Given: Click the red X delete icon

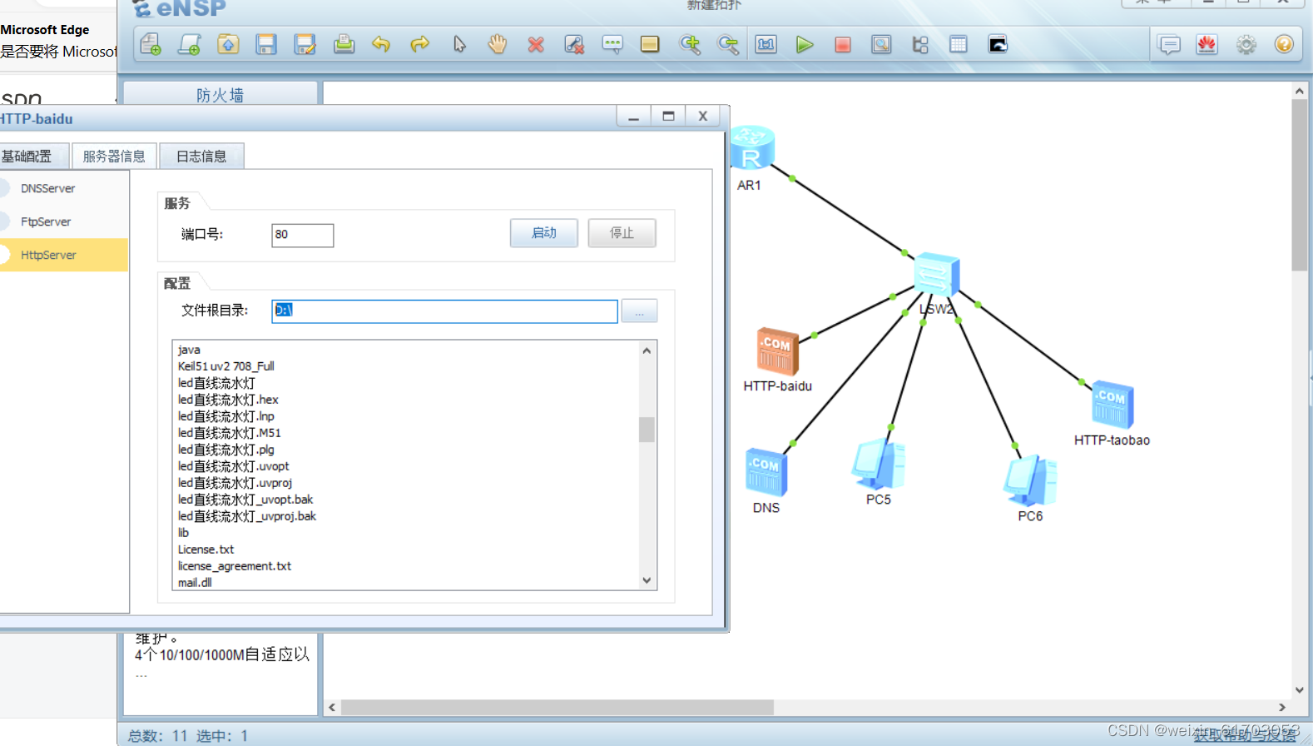Looking at the screenshot, I should (x=536, y=44).
